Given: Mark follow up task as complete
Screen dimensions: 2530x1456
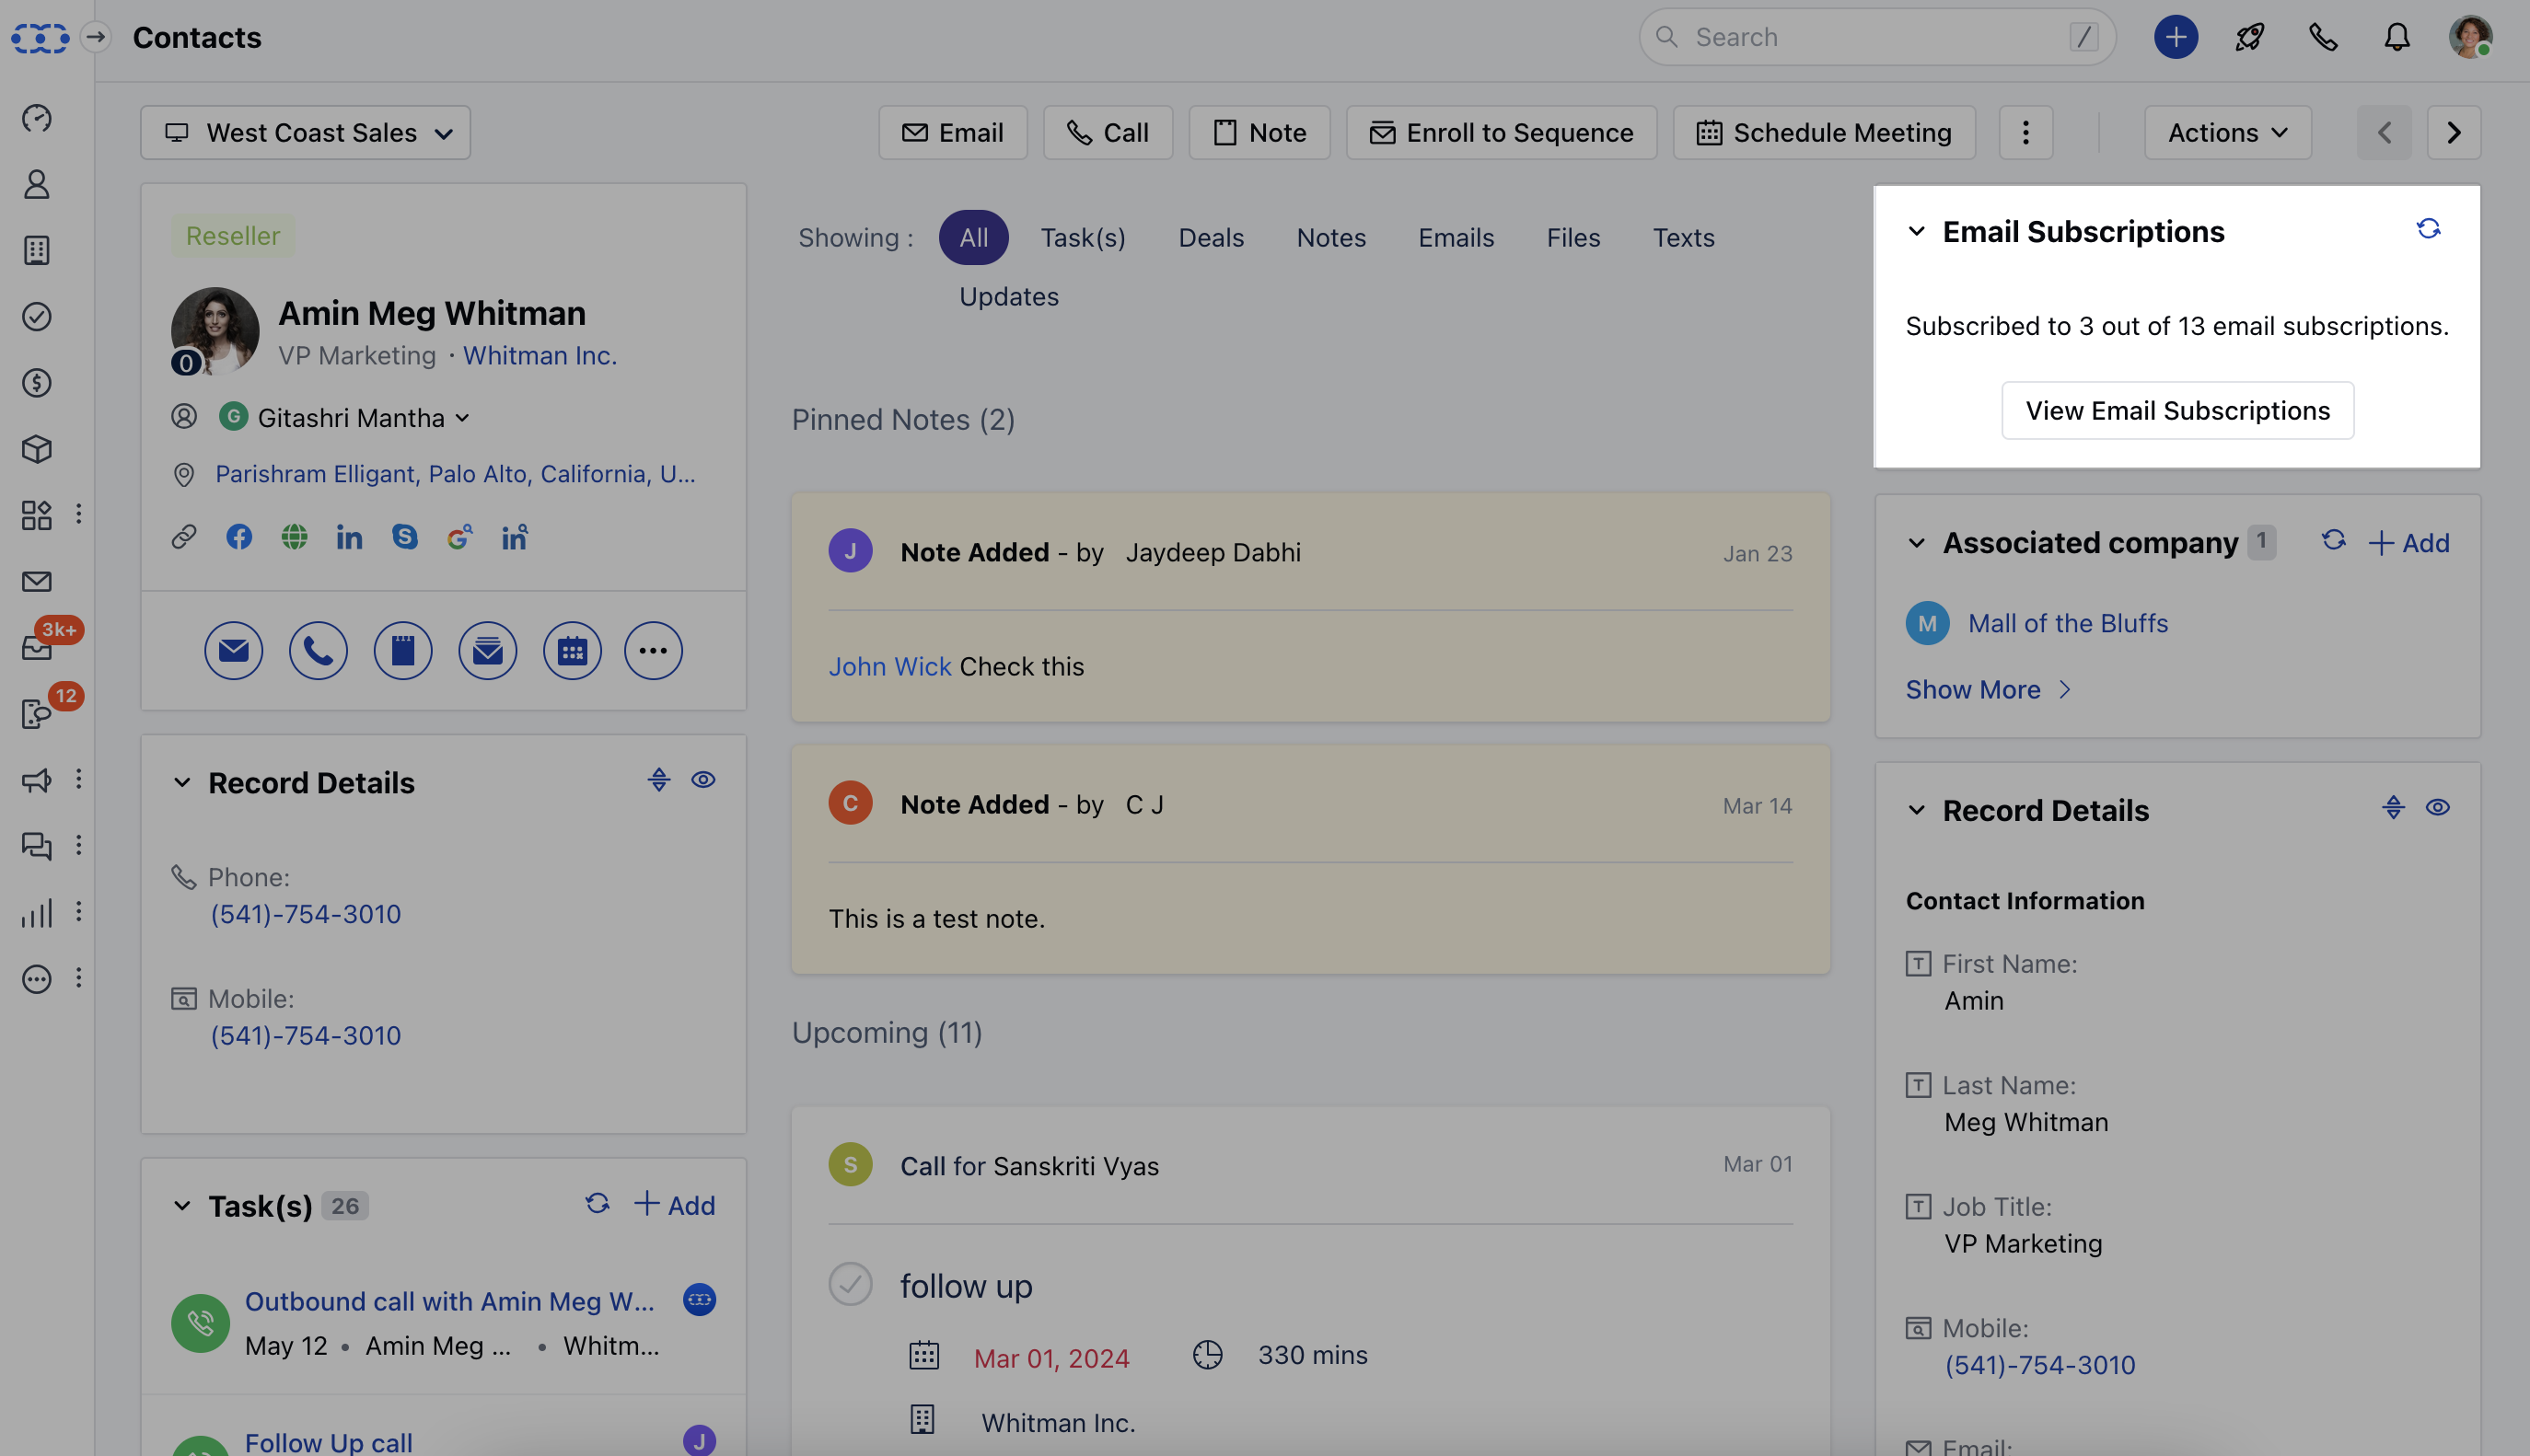Looking at the screenshot, I should pyautogui.click(x=850, y=1285).
